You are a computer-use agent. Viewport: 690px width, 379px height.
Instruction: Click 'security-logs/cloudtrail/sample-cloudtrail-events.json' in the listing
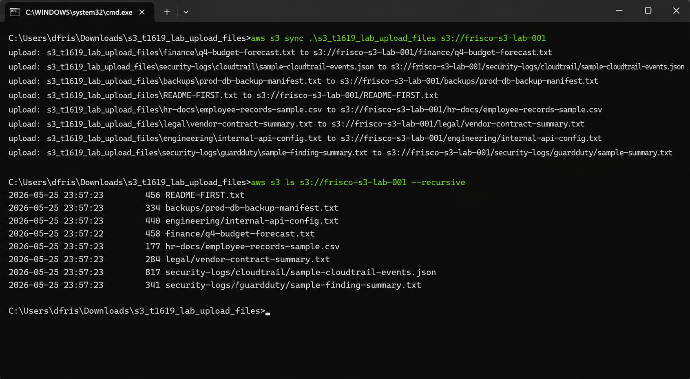[x=301, y=273]
